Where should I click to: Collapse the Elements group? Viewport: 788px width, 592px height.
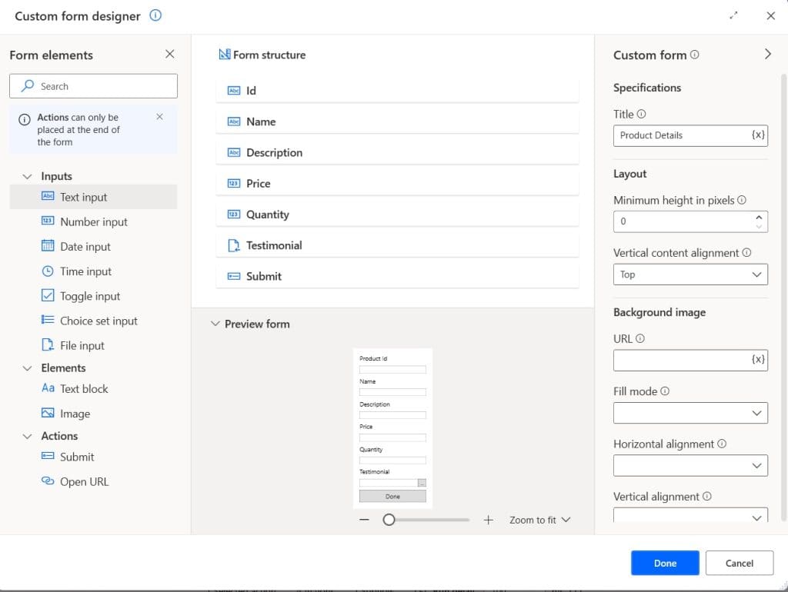[27, 368]
